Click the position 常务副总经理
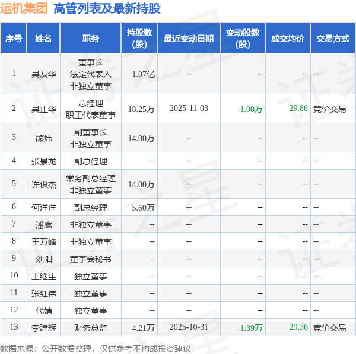The image size is (356, 354). tap(91, 178)
